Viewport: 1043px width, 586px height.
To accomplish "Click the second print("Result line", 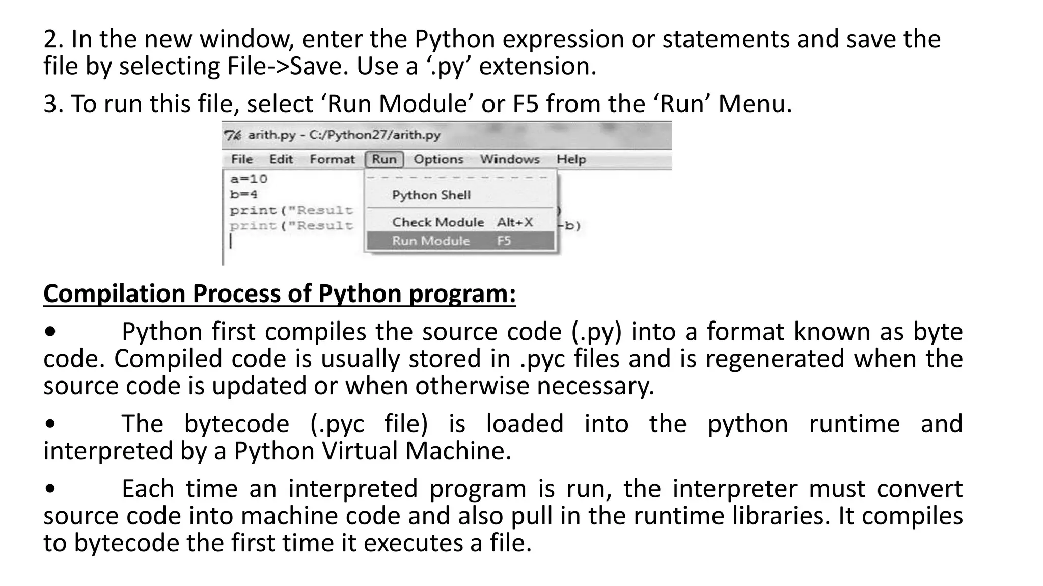I will click(291, 226).
